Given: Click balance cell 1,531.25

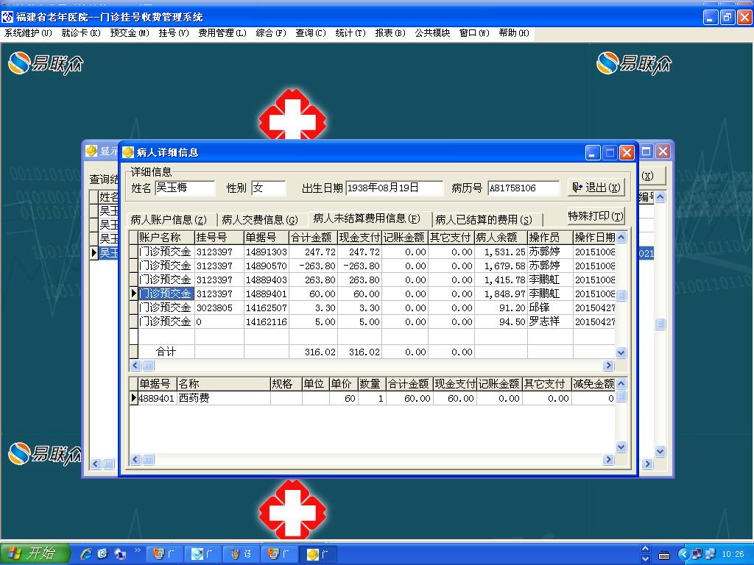Looking at the screenshot, I should tap(501, 252).
